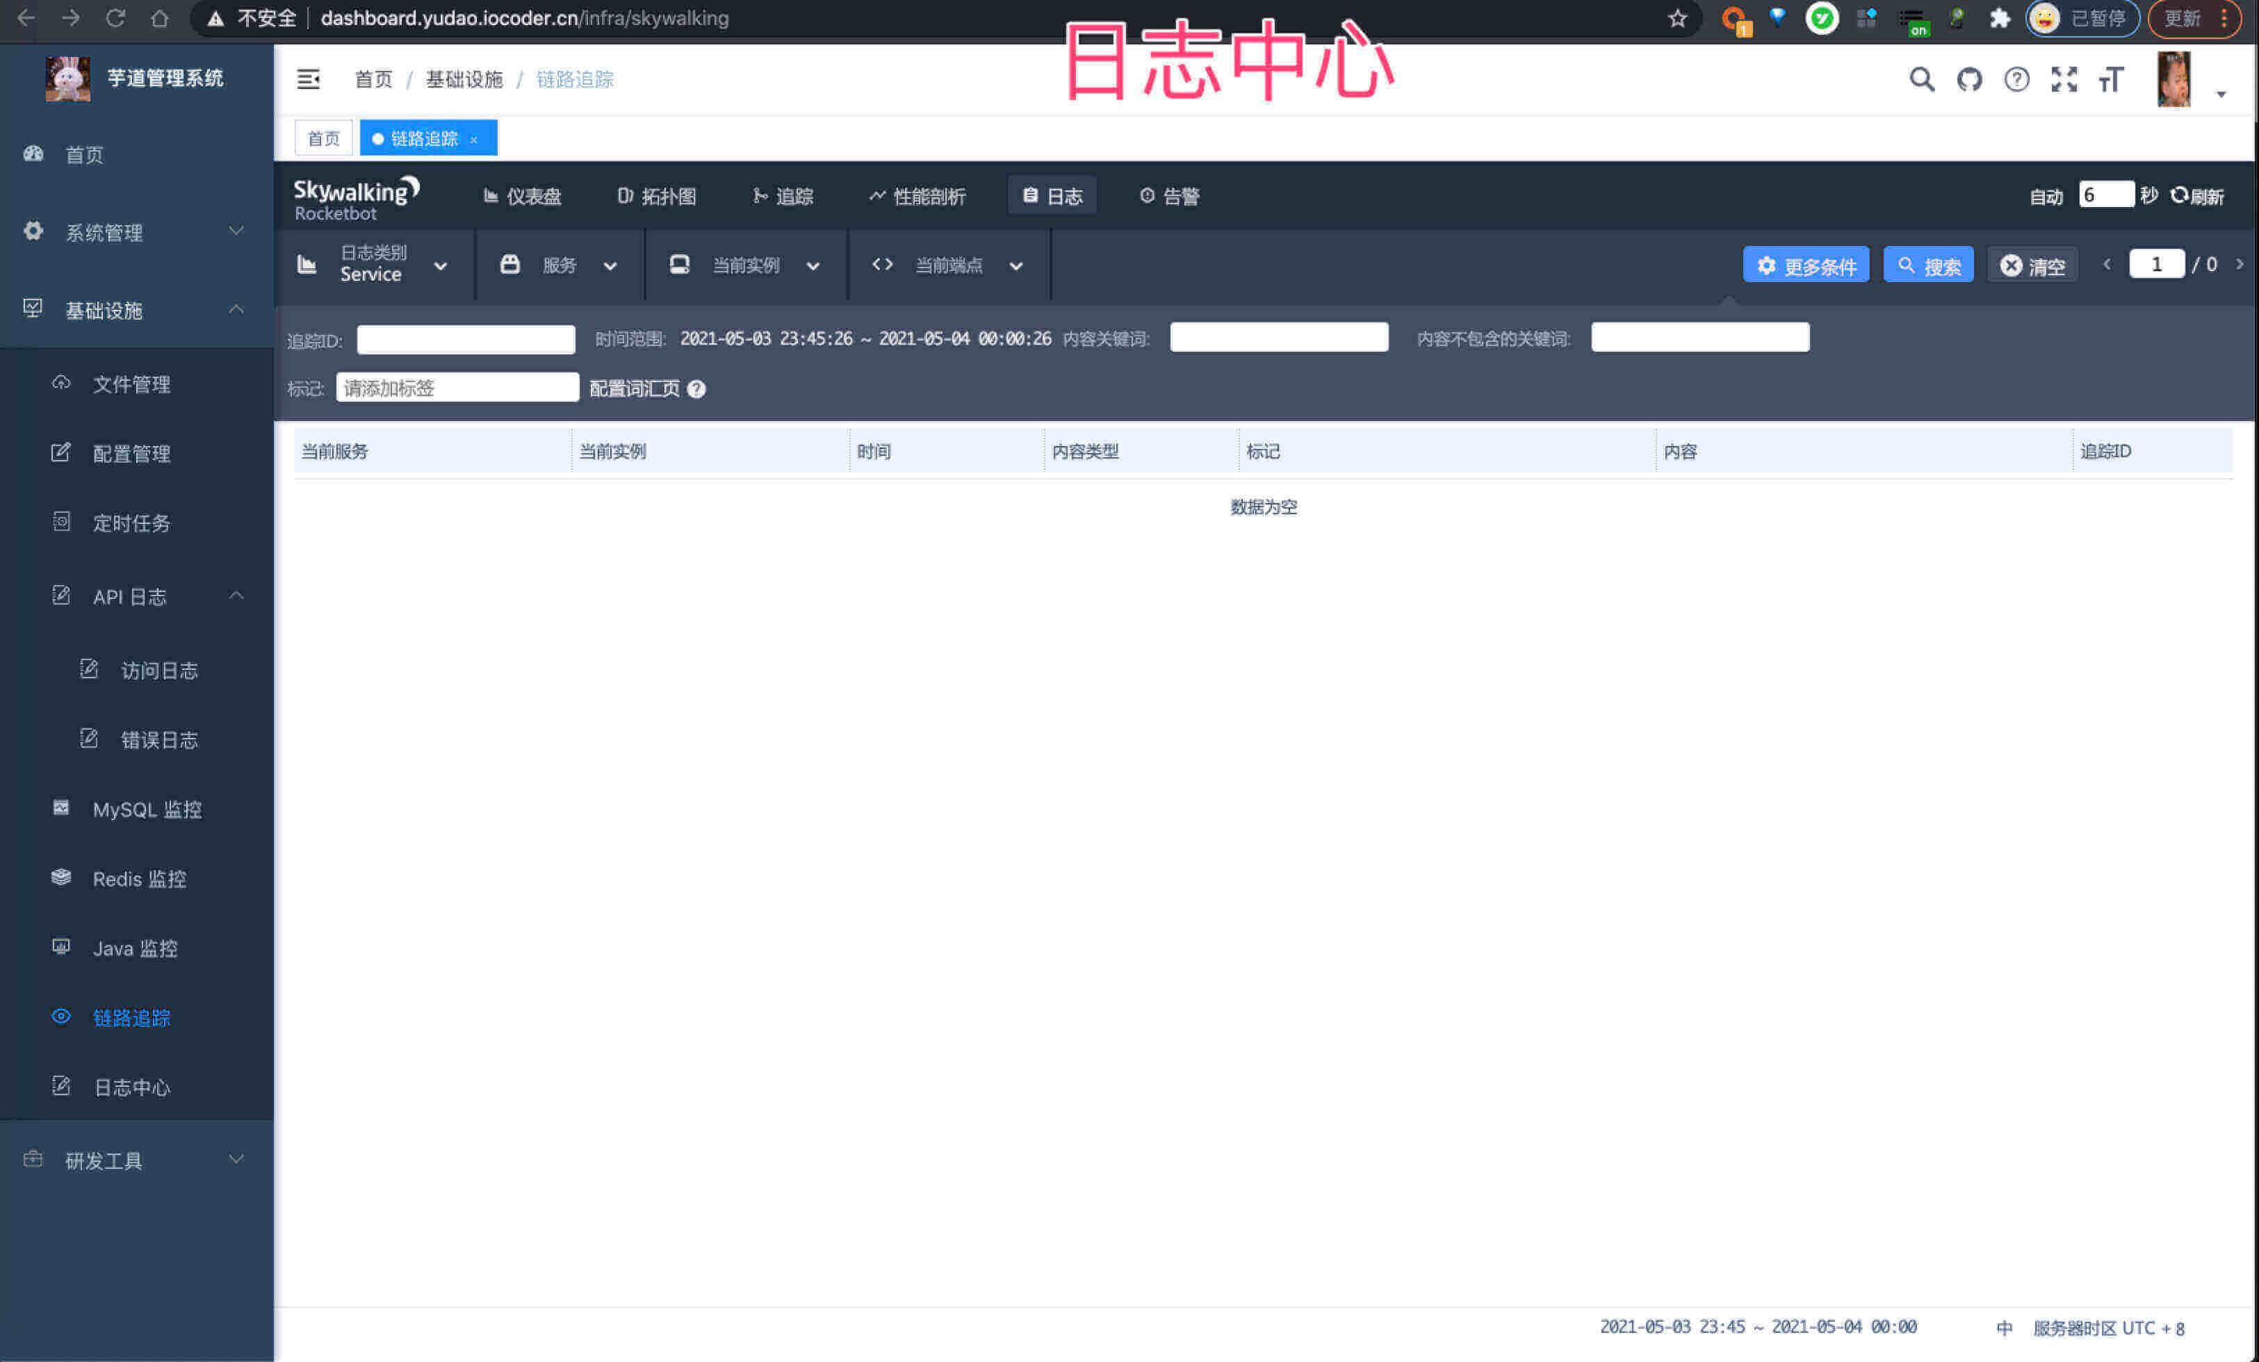The image size is (2259, 1362).
Task: Click the GitHub icon in the header
Action: tap(1969, 80)
